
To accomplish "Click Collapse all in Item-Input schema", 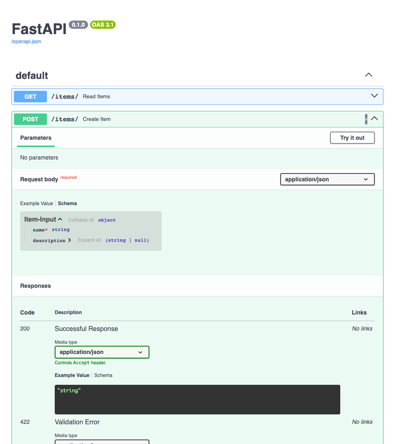I will (x=81, y=220).
